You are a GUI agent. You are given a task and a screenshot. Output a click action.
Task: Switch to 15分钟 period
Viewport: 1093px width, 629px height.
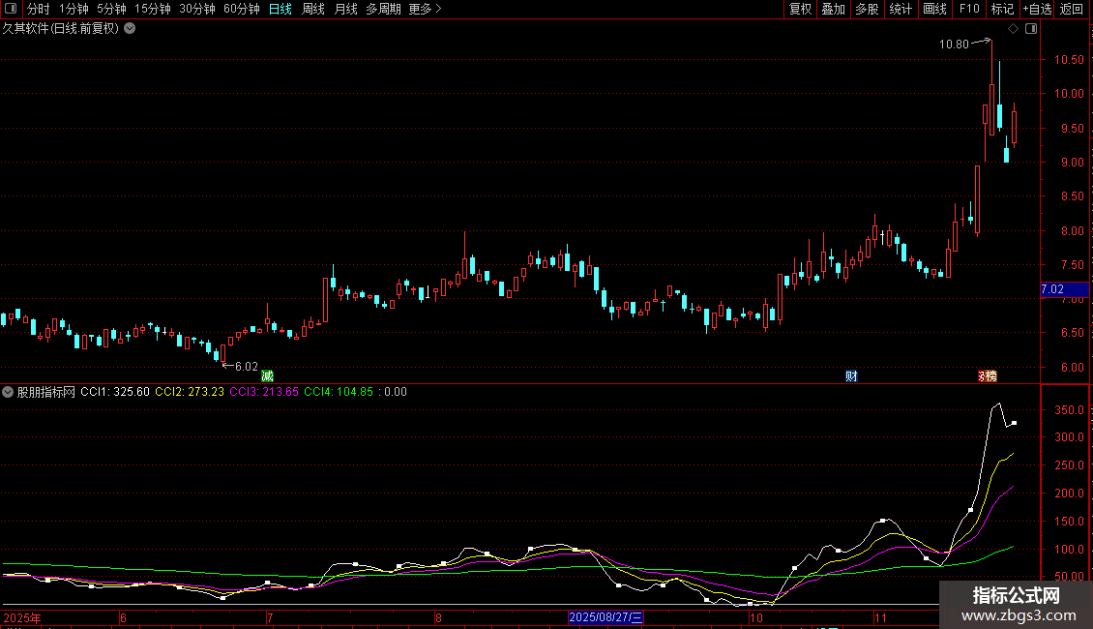pos(153,9)
